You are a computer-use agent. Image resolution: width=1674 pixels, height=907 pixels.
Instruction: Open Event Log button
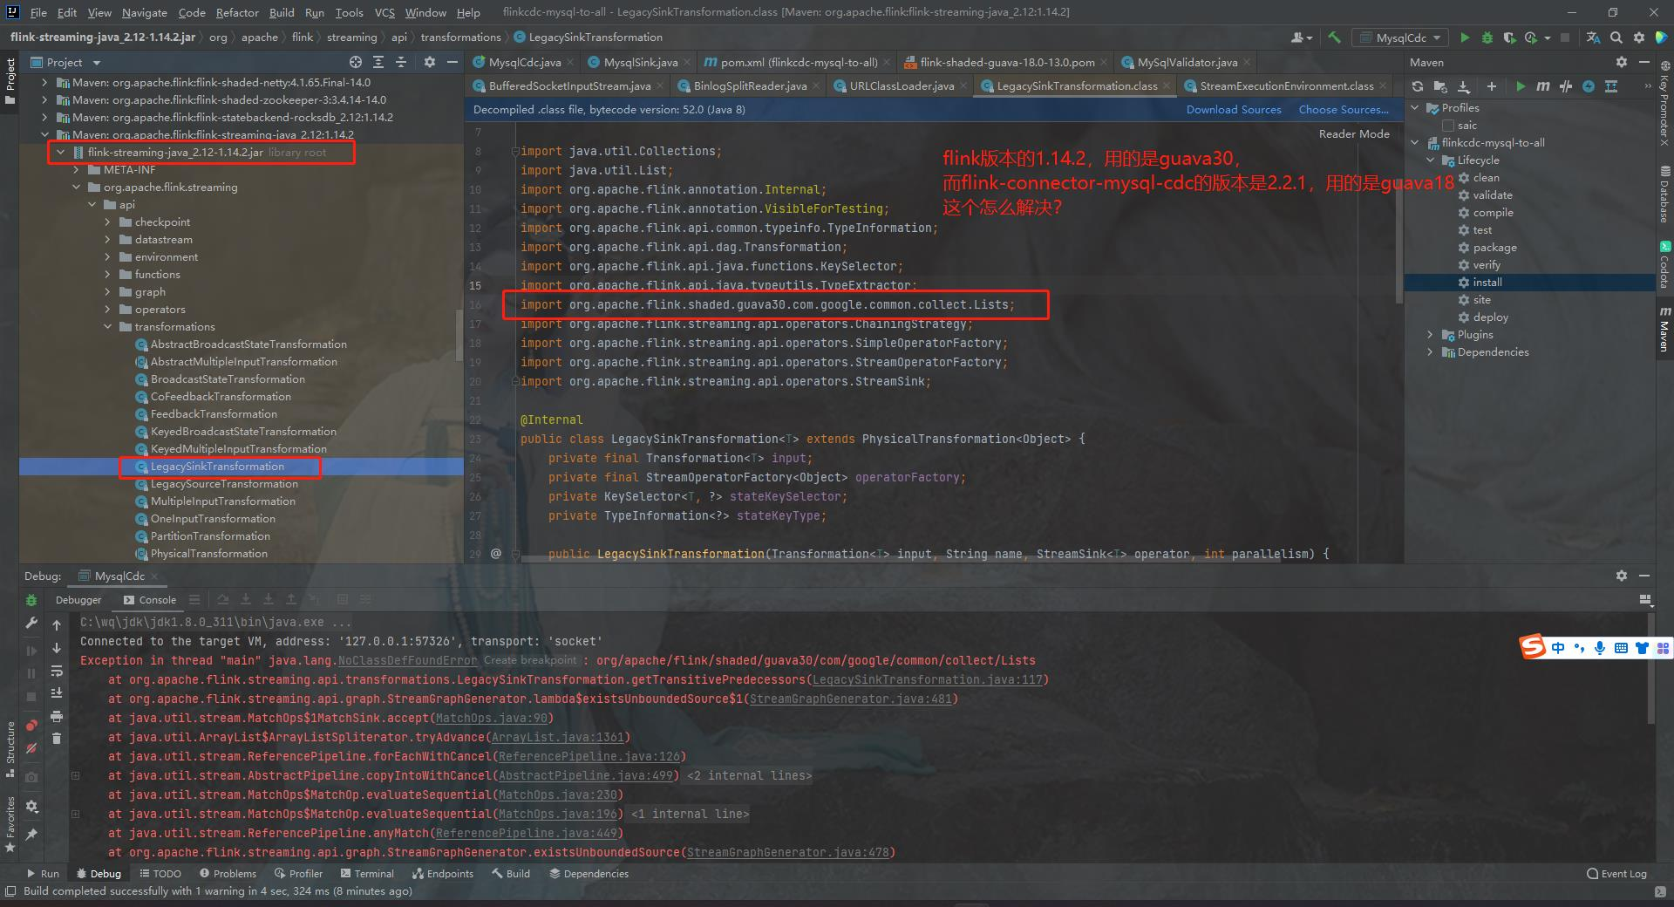coord(1616,873)
